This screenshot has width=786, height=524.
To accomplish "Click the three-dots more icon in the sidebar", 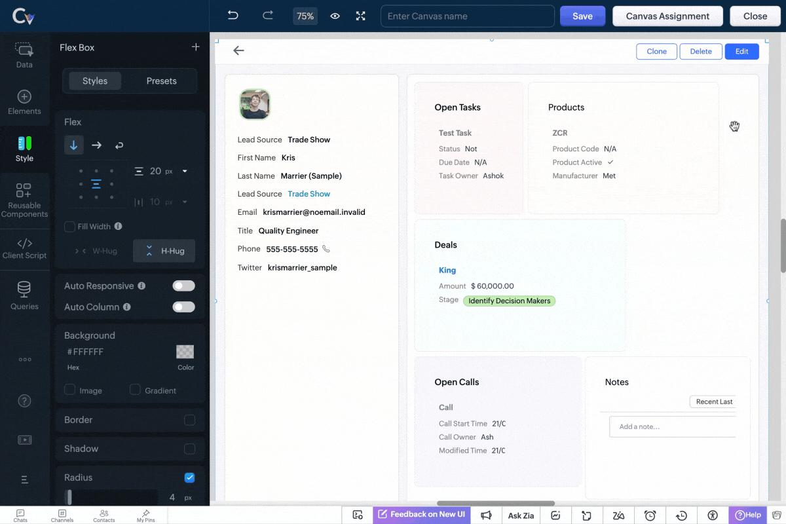I will pos(24,359).
